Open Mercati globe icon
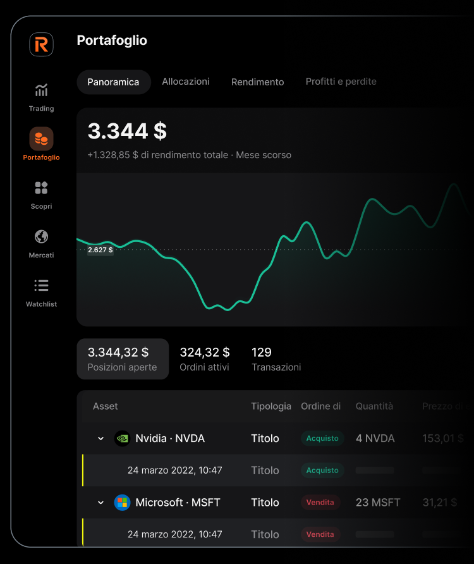 41,236
